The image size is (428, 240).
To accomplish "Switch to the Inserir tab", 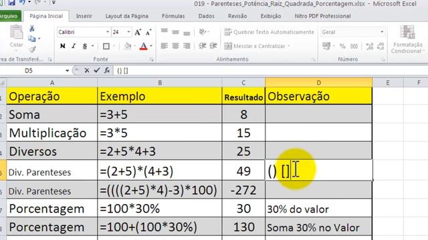I will click(84, 16).
